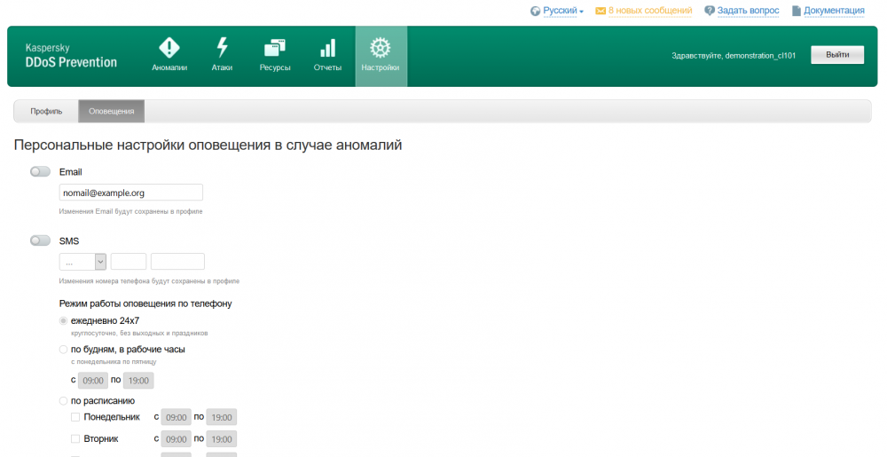Open the Attacks lightning icon
This screenshot has width=887, height=457.
223,48
